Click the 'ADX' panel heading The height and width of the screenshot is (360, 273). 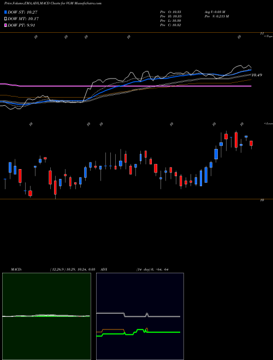tap(104, 269)
